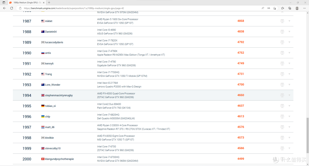309x166 pixels.
Task: Open the tab actions menu icon
Action: (4, 3)
